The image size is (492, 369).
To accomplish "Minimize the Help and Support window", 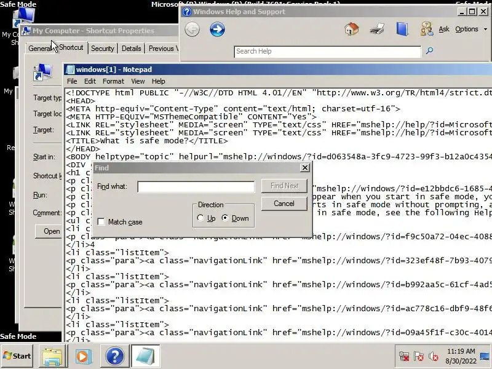I will coord(461,12).
